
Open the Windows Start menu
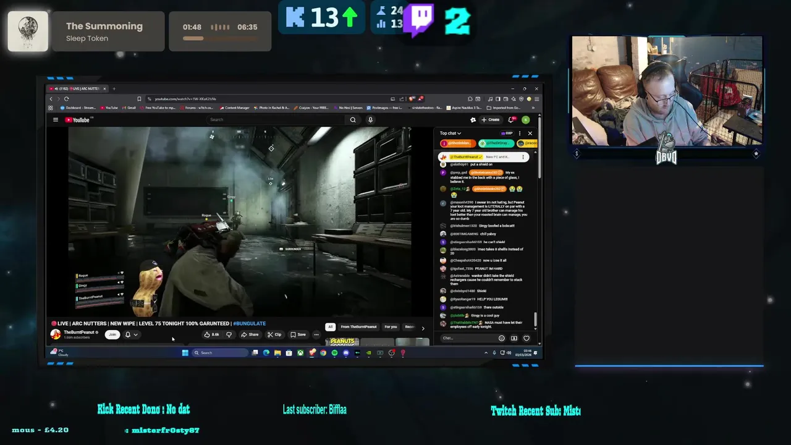point(185,353)
